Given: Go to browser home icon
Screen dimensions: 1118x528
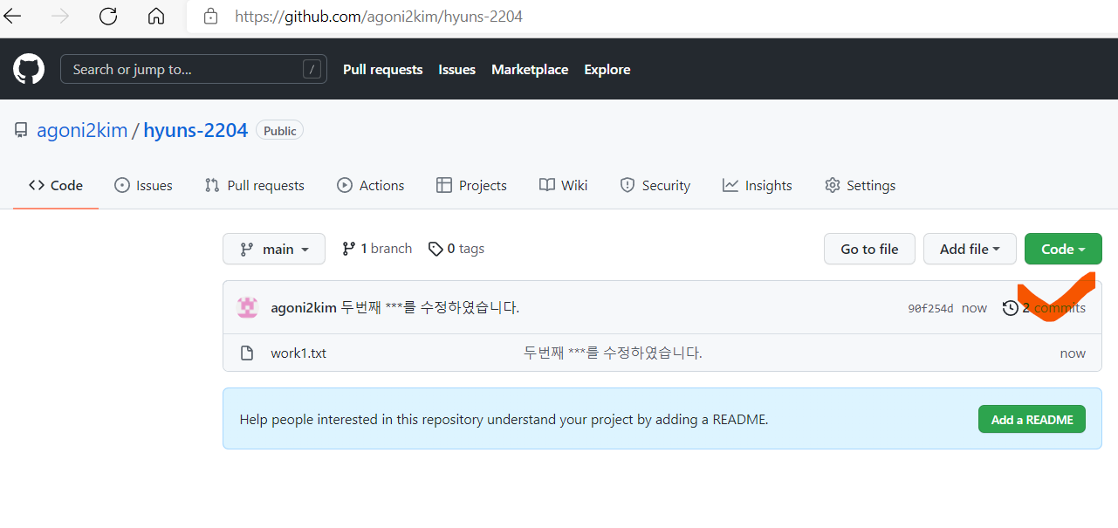Looking at the screenshot, I should click(156, 16).
